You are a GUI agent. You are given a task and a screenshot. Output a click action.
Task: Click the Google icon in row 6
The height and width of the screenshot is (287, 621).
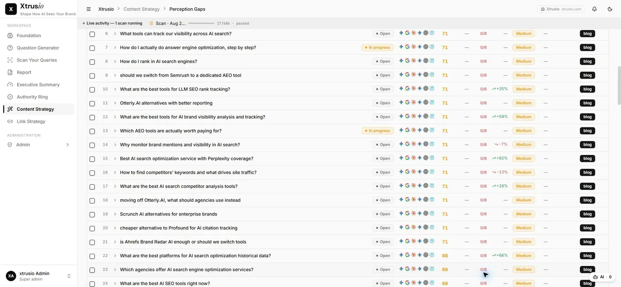click(x=407, y=33)
